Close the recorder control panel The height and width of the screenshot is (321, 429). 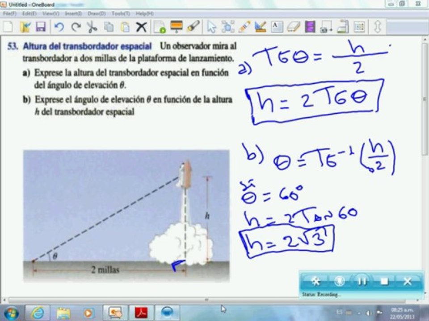tap(408, 281)
